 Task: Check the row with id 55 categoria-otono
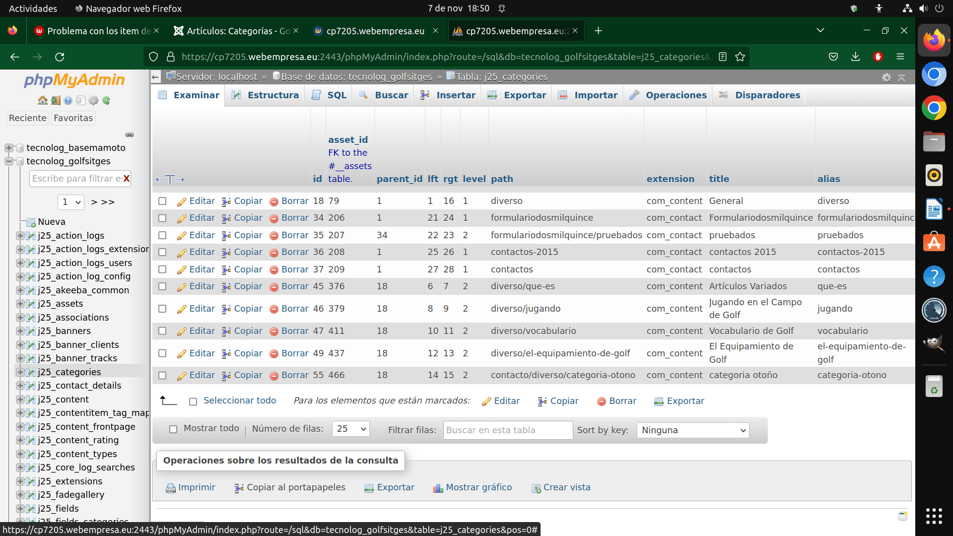tap(162, 375)
